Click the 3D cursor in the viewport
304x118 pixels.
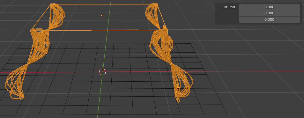[103, 72]
